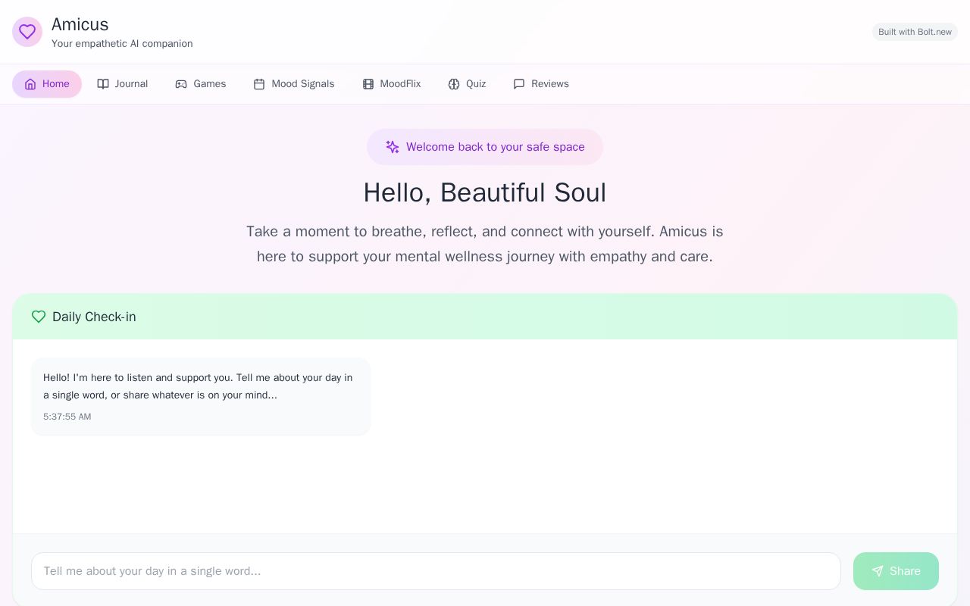Click the Home house icon
Viewport: 970px width, 606px height.
pyautogui.click(x=30, y=84)
